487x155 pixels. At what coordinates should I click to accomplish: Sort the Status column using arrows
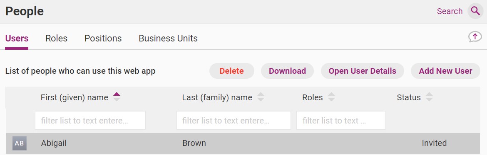tap(429, 97)
